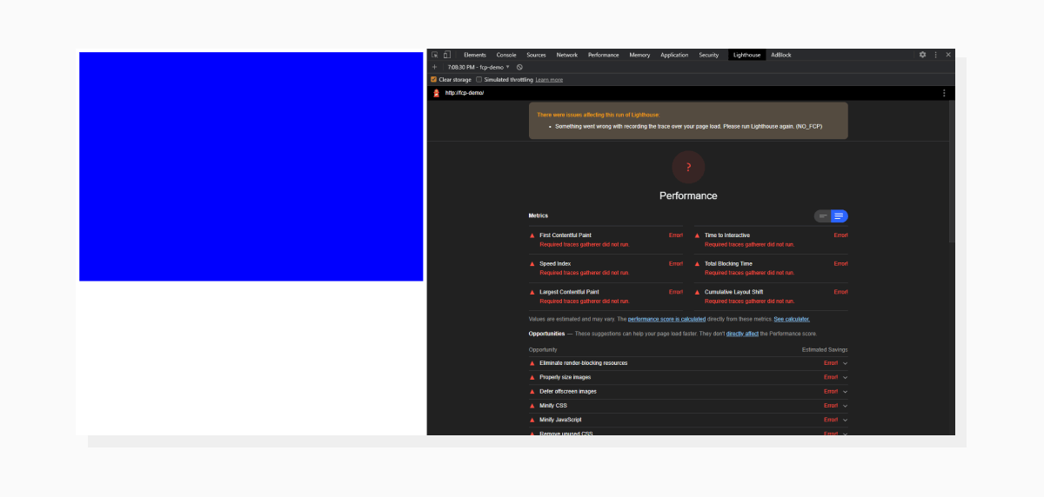The width and height of the screenshot is (1044, 497).
Task: Enable Simulated throttling checkbox
Action: click(478, 79)
